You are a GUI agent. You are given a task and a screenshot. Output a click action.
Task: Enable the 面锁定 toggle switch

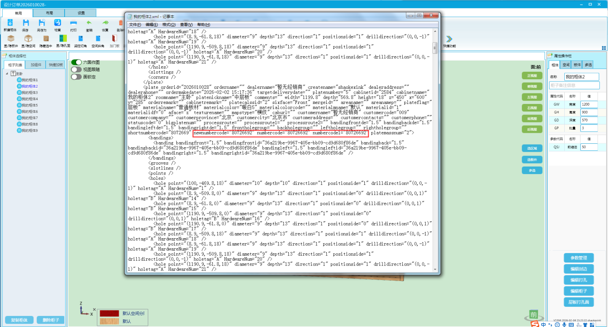click(76, 77)
